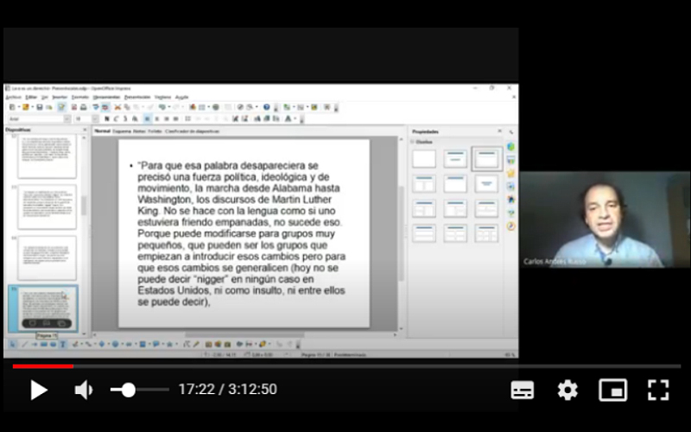Screen dimensions: 691x432
Task: Click the red video progress bar
Action: [43, 366]
